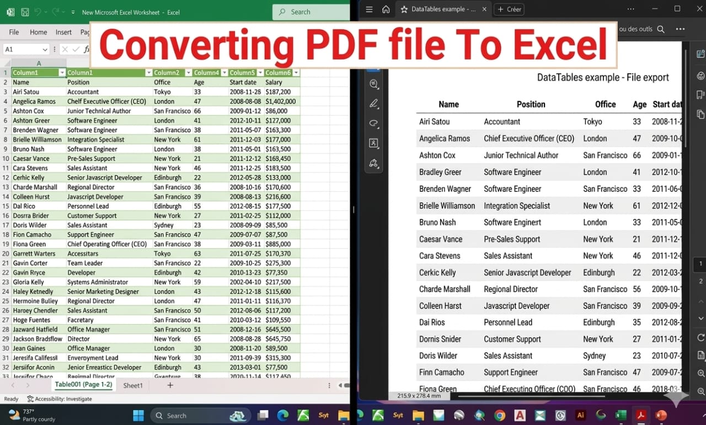Open the File menu in Excel
The height and width of the screenshot is (425, 706).
point(13,32)
